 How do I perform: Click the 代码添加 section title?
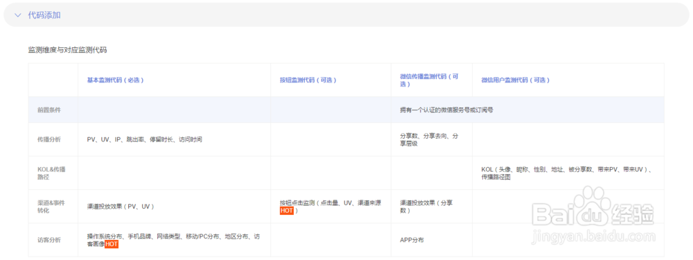[x=44, y=15]
